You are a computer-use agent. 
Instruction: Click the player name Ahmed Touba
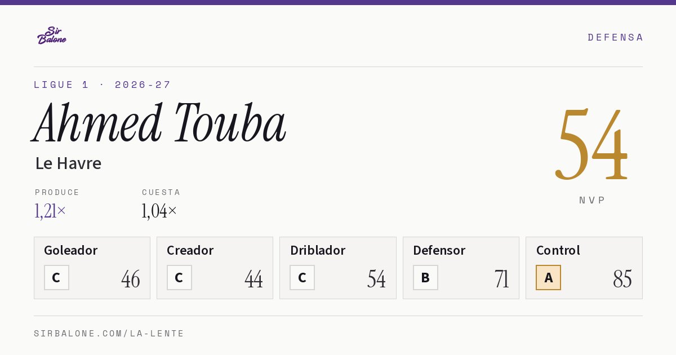click(x=159, y=123)
